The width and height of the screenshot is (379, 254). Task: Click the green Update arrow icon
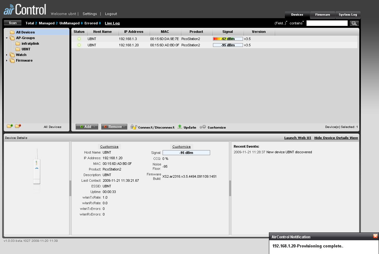tap(180, 127)
